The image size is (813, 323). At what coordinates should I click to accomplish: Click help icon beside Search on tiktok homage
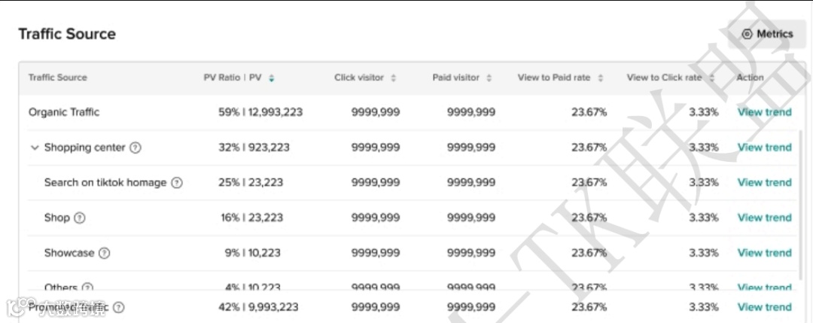click(177, 182)
